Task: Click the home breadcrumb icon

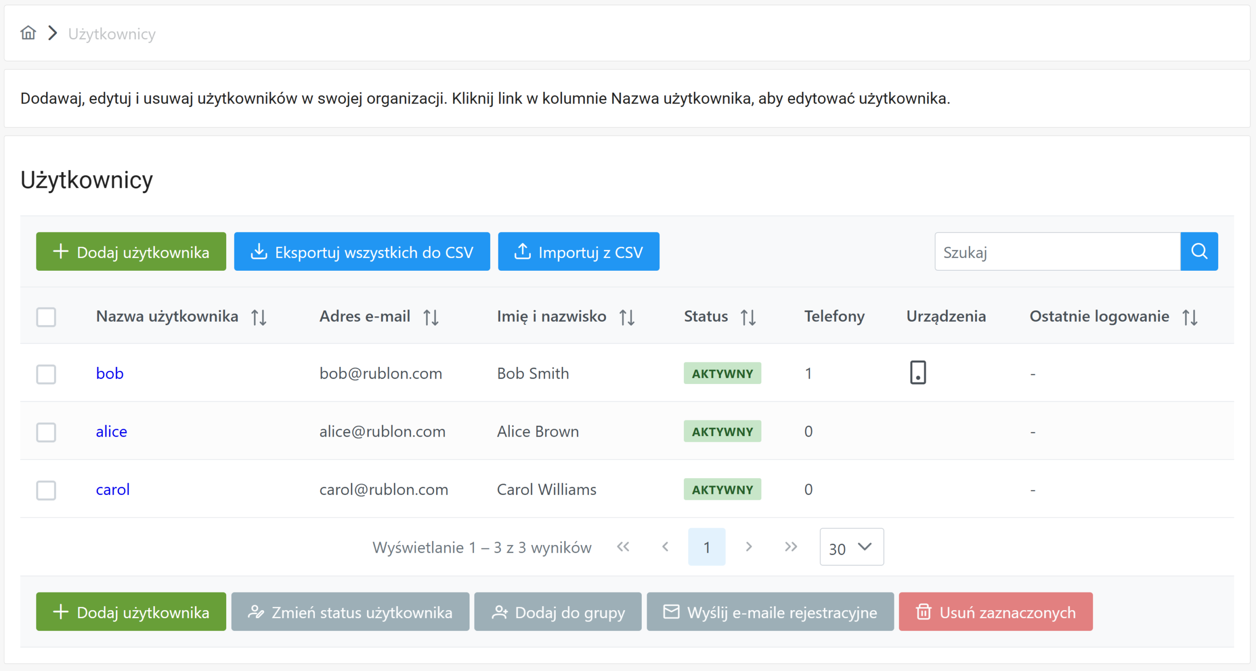Action: [28, 33]
